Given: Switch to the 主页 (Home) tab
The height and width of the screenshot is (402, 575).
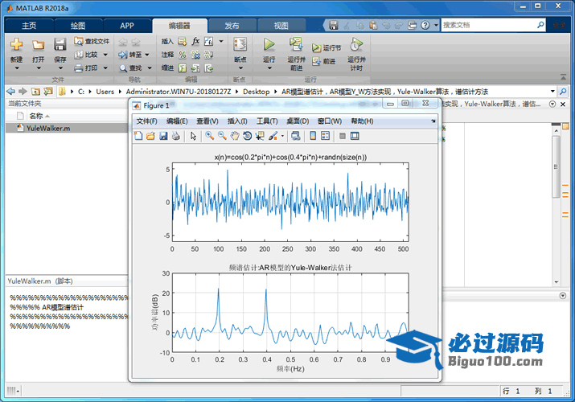Looking at the screenshot, I should (29, 26).
